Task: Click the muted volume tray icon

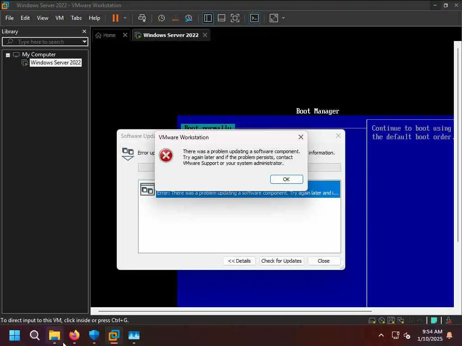Action: (x=407, y=335)
